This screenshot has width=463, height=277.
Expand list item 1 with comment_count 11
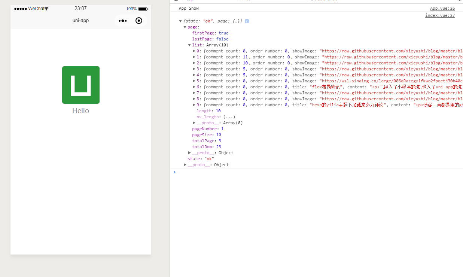pos(194,57)
